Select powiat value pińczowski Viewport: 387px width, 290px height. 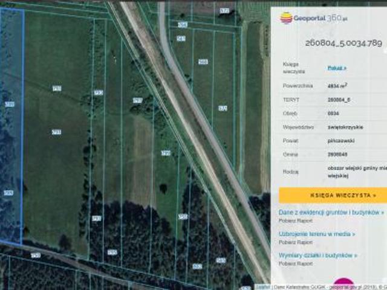coord(341,141)
